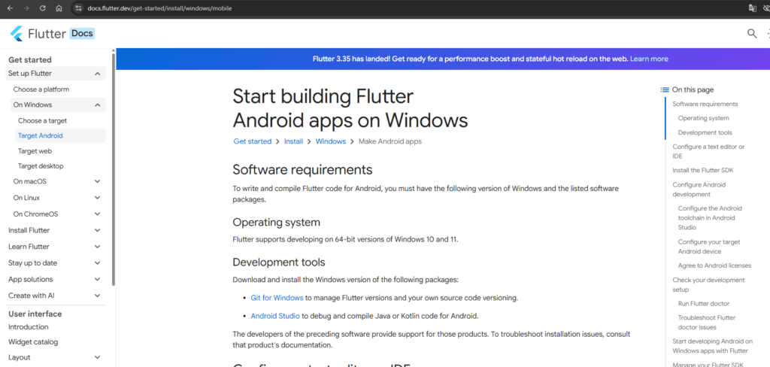770x367 pixels.
Task: Expand the Layout section
Action: point(97,357)
